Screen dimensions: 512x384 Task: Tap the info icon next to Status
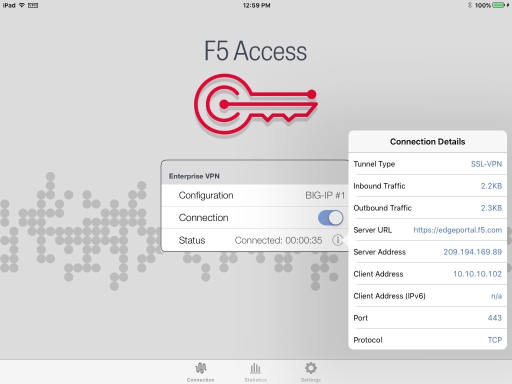(x=337, y=240)
